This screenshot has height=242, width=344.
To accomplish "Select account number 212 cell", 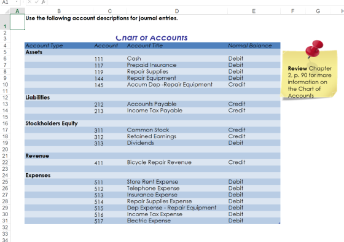I will pos(110,104).
